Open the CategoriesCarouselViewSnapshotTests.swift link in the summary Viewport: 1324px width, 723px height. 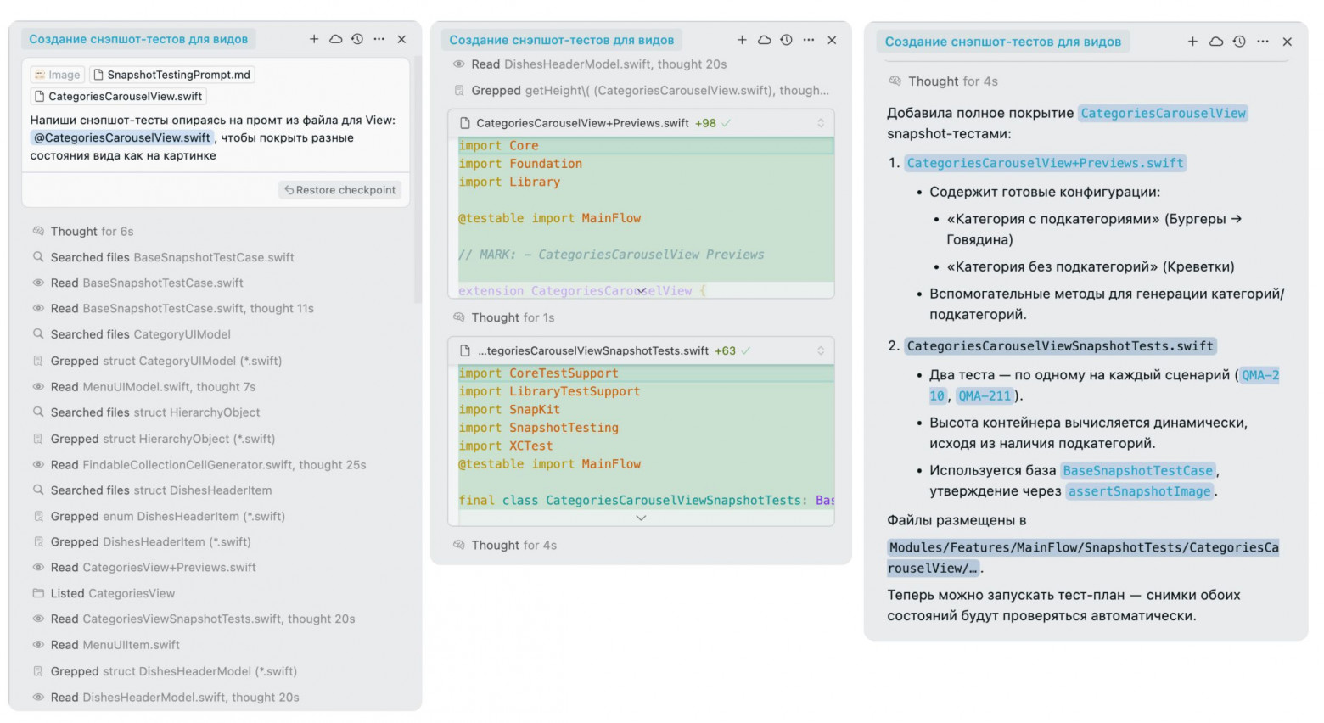coord(1060,346)
